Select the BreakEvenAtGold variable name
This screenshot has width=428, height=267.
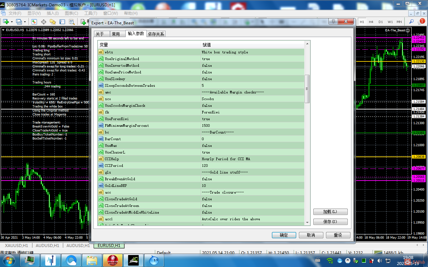tap(120, 179)
